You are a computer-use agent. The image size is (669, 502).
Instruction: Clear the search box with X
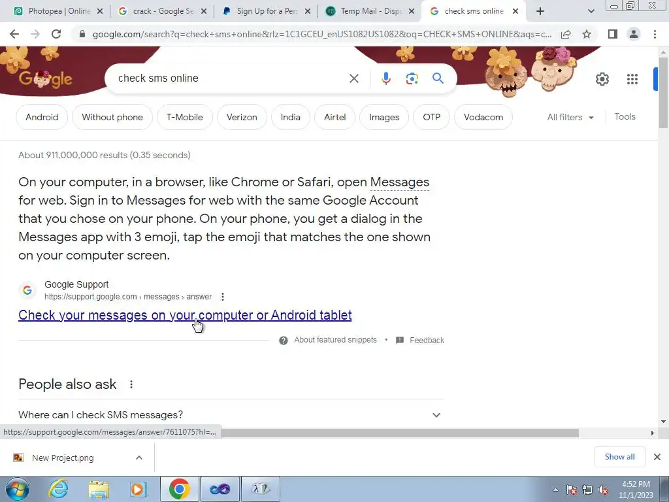353,78
